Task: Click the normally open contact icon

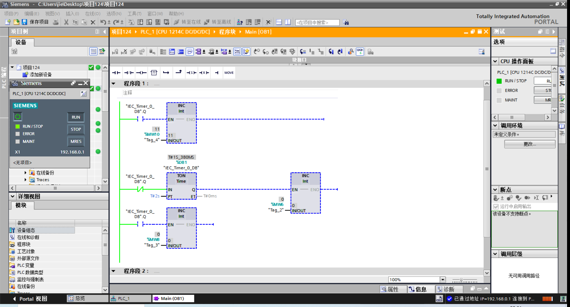Action: pos(116,73)
